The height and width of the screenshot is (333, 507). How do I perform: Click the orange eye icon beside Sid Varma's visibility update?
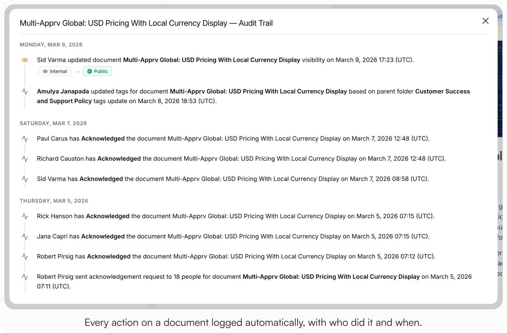coord(25,60)
